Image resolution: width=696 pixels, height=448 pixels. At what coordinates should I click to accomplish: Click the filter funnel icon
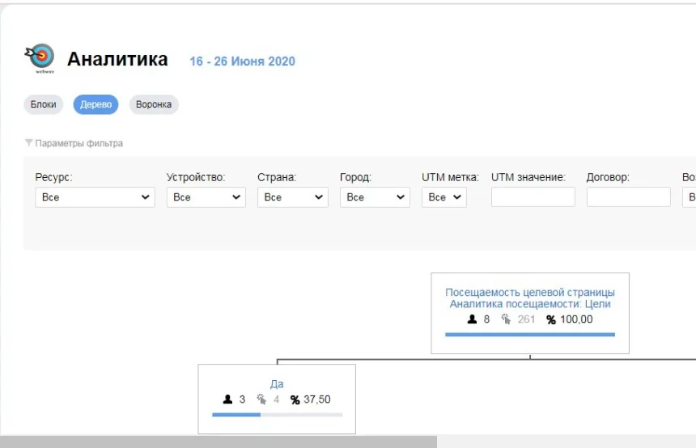tap(29, 143)
